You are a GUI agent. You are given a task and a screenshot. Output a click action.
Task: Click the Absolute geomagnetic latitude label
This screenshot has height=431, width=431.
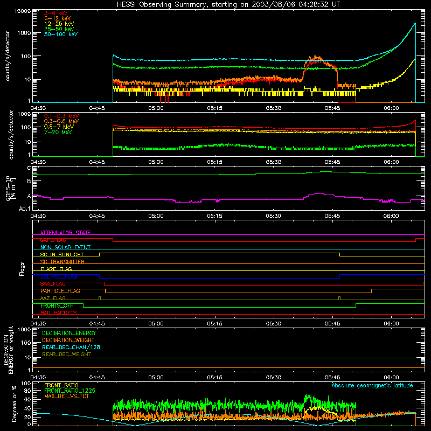pyautogui.click(x=372, y=385)
